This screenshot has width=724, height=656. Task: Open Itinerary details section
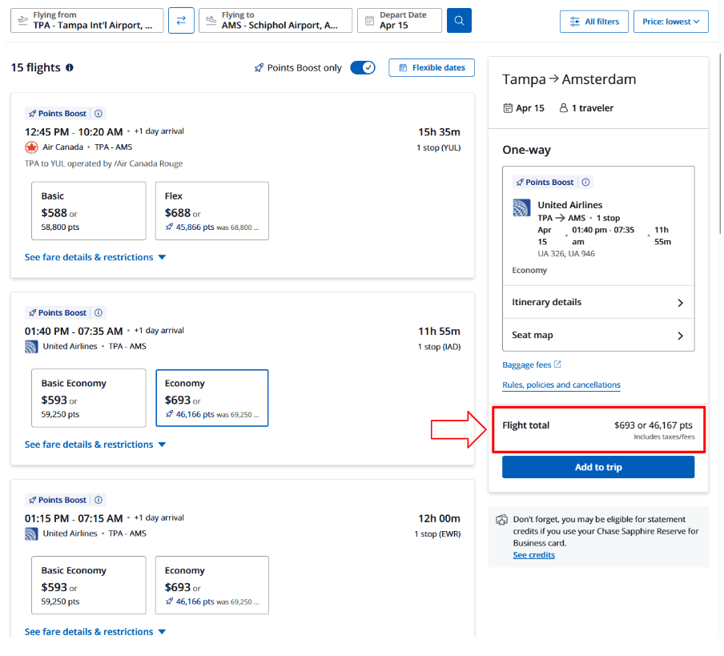pos(597,303)
